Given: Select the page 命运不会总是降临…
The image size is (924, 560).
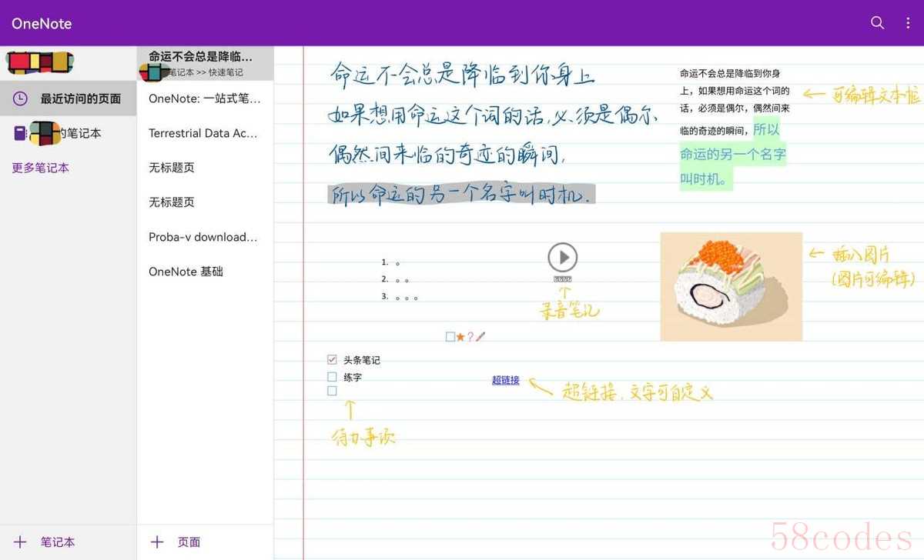Looking at the screenshot, I should pyautogui.click(x=205, y=63).
